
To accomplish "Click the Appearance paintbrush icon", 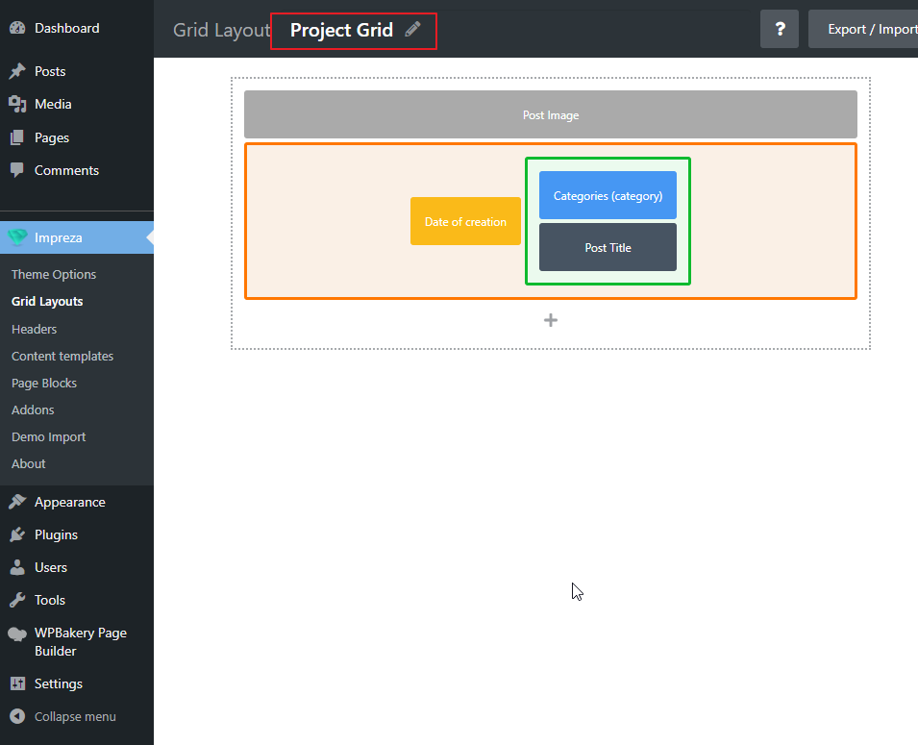I will [17, 502].
